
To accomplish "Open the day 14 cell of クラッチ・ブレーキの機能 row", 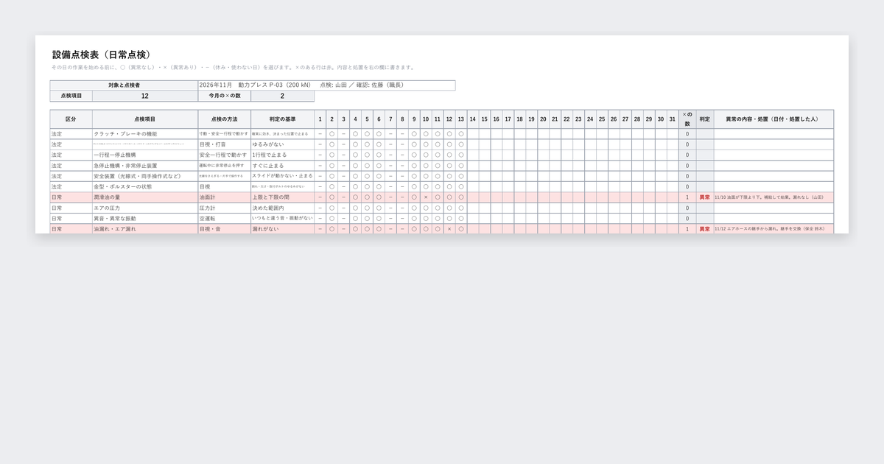I will tap(473, 134).
